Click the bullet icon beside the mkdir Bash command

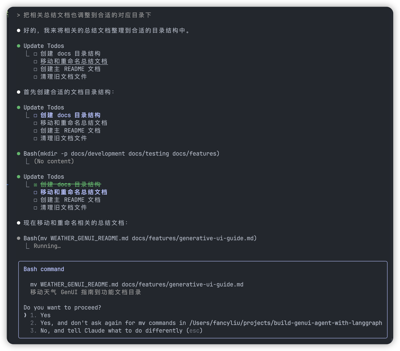coord(19,153)
